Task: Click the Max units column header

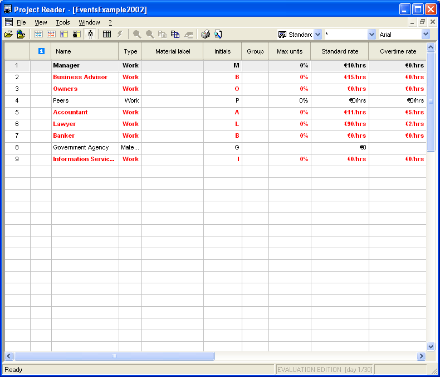Action: pyautogui.click(x=290, y=51)
